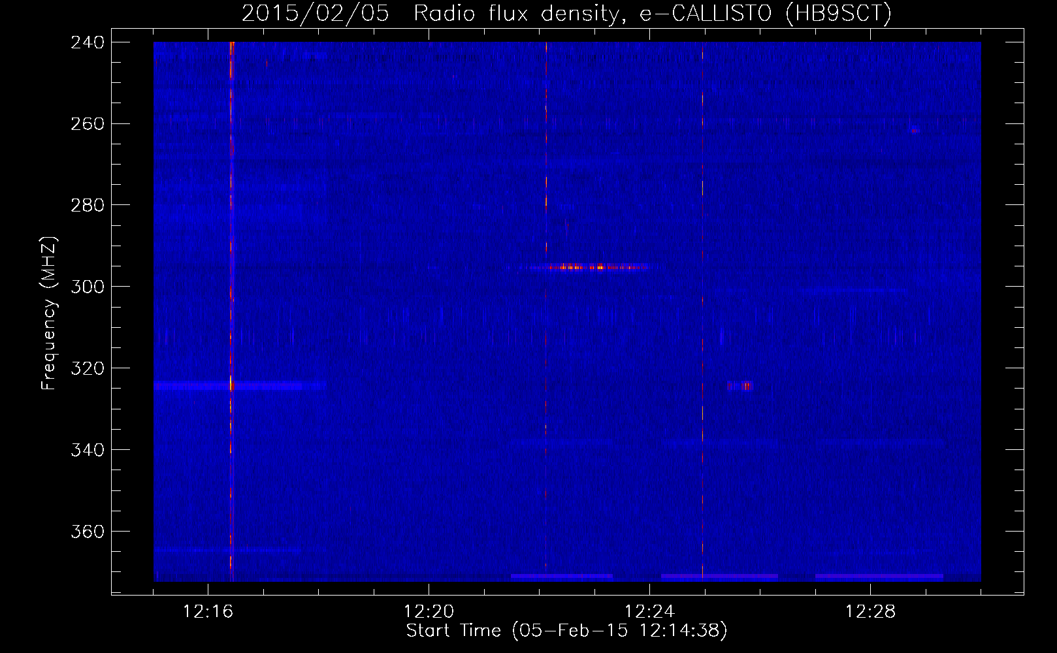Select the 300 frequency axis label

coord(87,287)
